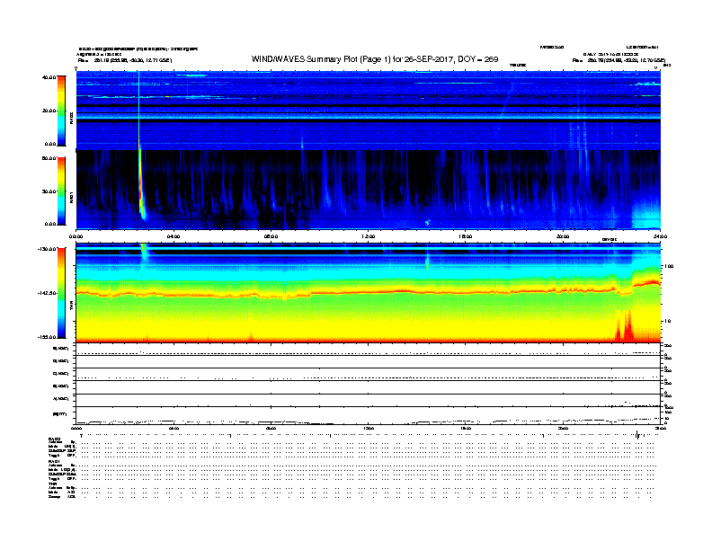Click the 40.00 label on the RAD2 scale
This screenshot has width=712, height=550.
pos(49,77)
